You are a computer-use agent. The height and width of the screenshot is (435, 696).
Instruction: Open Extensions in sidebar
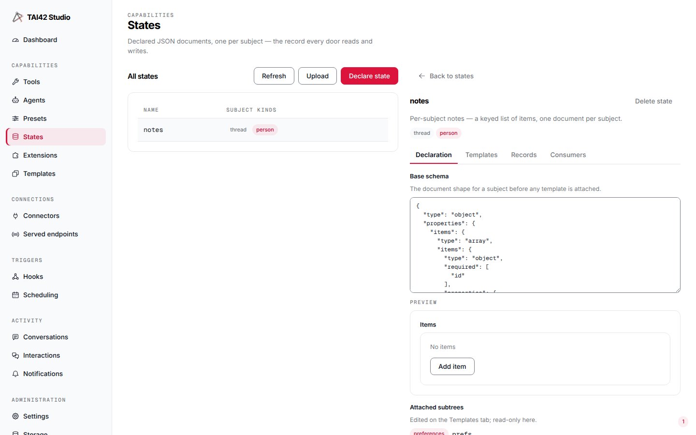[x=56, y=156]
